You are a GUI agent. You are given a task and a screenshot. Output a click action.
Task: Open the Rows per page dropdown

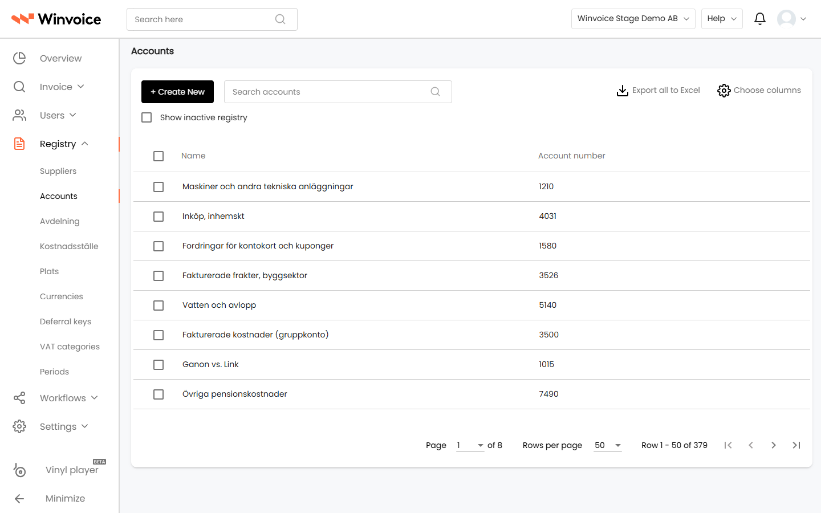[608, 445]
